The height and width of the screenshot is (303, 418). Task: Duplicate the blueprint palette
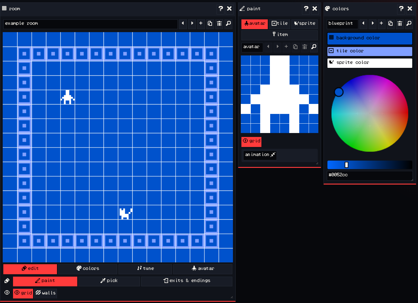pos(390,24)
